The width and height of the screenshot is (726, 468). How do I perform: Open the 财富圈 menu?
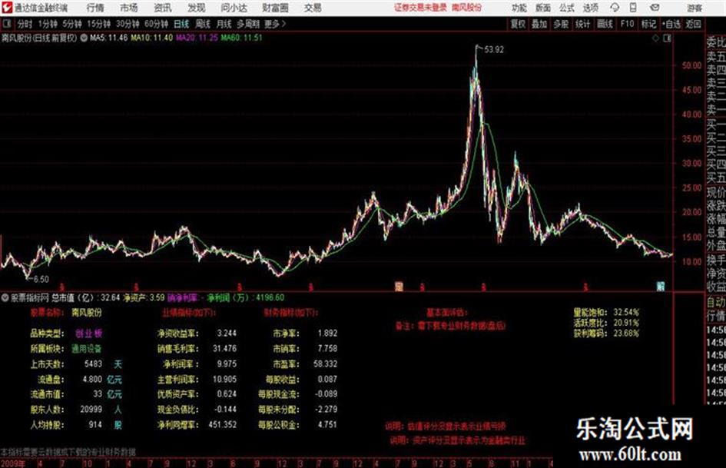click(x=275, y=8)
